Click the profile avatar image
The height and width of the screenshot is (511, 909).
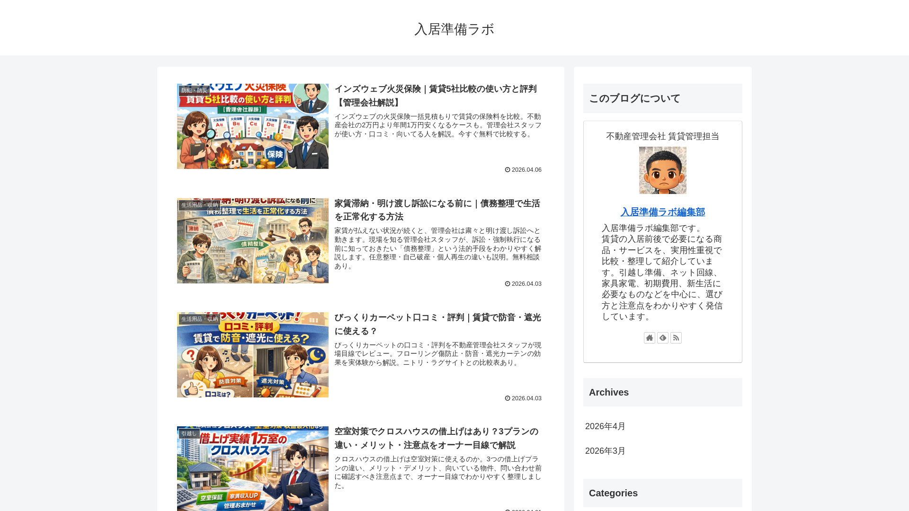coord(663,170)
